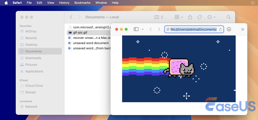The width and height of the screenshot is (258, 120).
Task: Click the reload page icon in address bar
Action: pos(220,29)
